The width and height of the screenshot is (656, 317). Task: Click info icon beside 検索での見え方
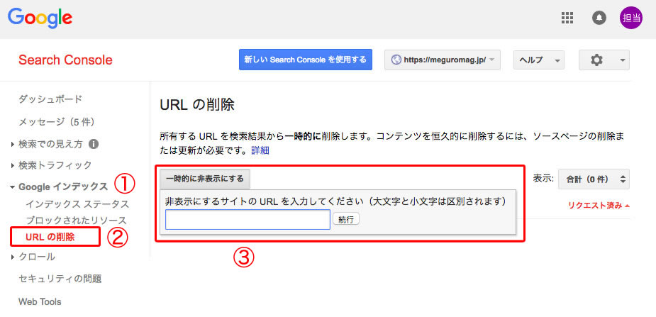[93, 144]
